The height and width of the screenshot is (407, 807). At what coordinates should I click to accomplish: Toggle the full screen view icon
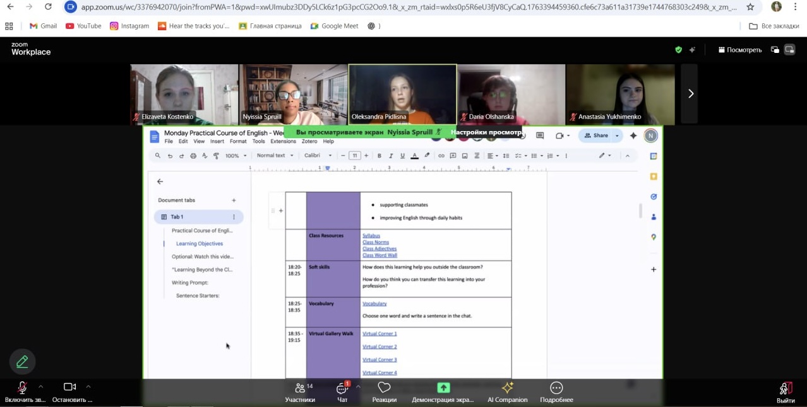point(789,50)
